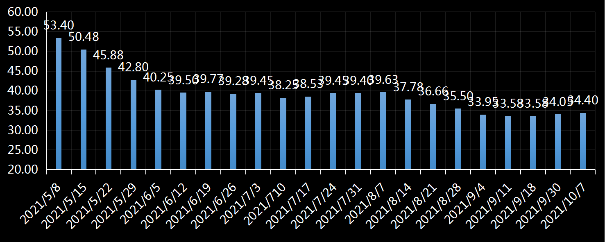Select the 60.00 y-axis label
This screenshot has width=605, height=242.
click(x=23, y=12)
